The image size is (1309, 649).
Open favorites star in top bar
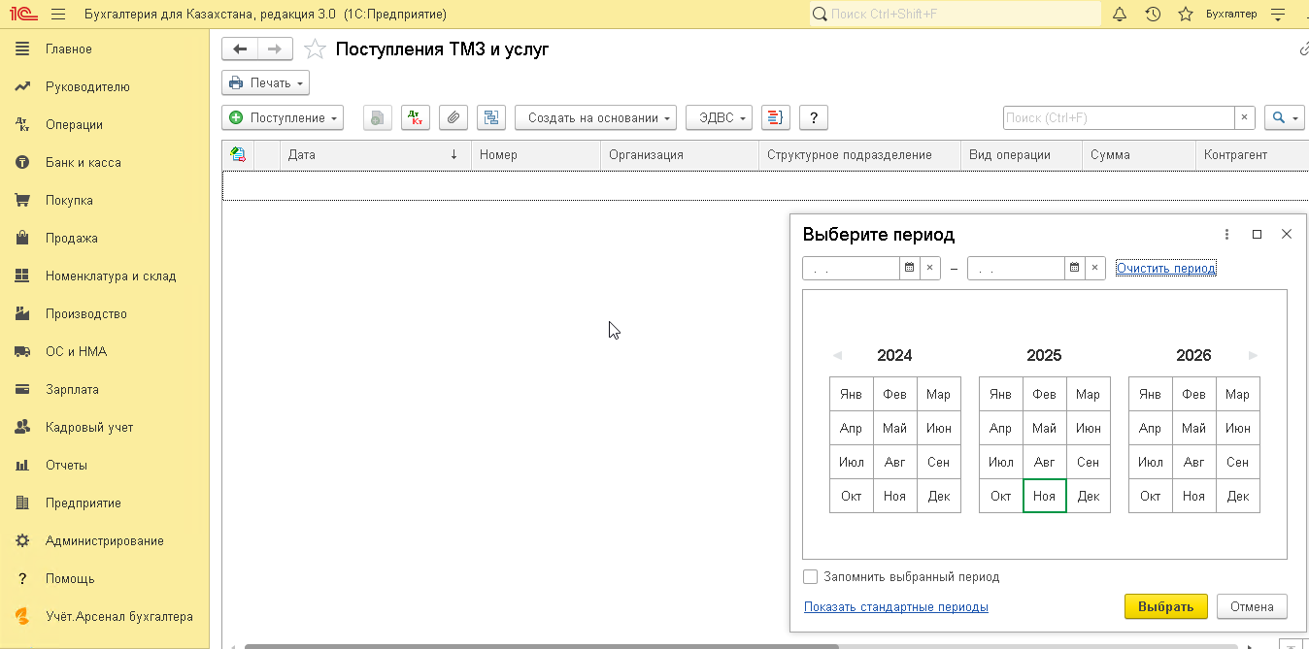pyautogui.click(x=1185, y=15)
